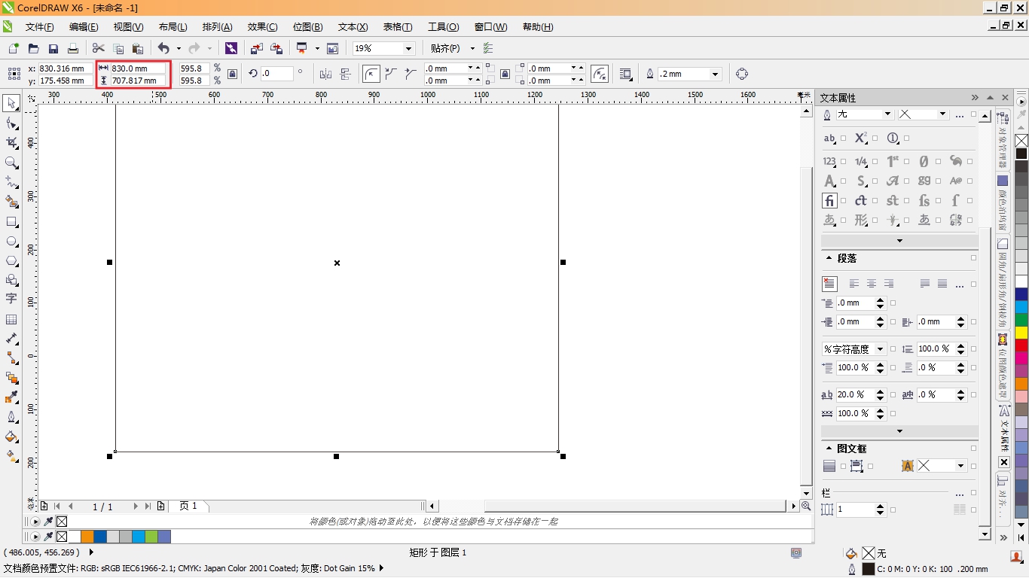Open the 编辑(E) menu
This screenshot has height=578, width=1029.
84,27
